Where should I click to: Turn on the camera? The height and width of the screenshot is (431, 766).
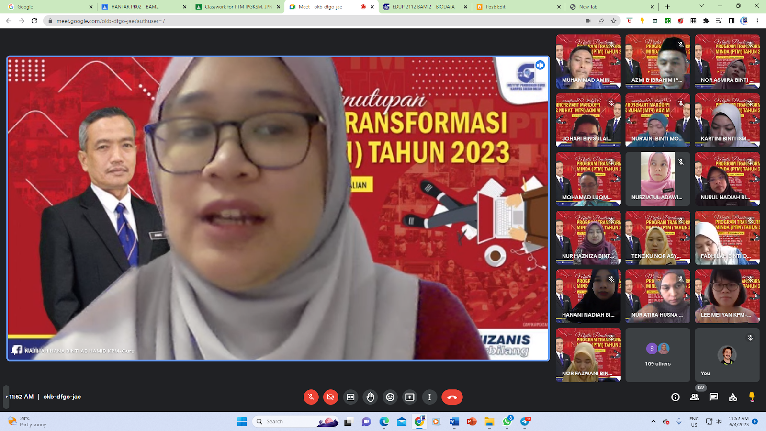(331, 397)
